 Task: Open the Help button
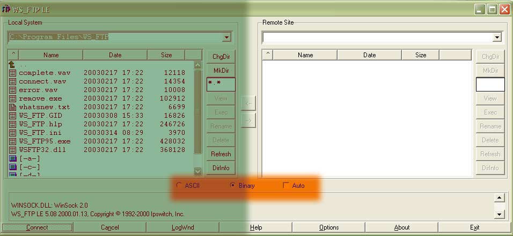pyautogui.click(x=256, y=227)
